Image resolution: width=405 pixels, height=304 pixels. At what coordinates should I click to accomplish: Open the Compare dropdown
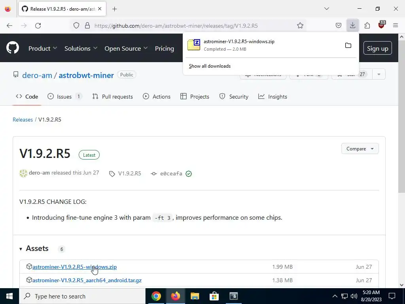pyautogui.click(x=360, y=149)
